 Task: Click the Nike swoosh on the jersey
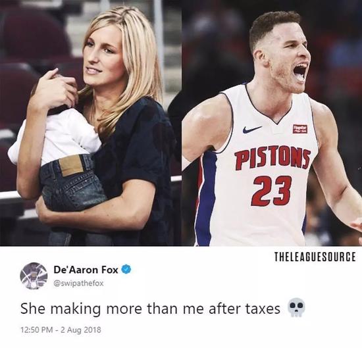252,130
